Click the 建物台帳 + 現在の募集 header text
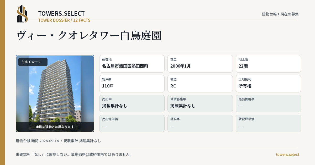 tap(280, 14)
